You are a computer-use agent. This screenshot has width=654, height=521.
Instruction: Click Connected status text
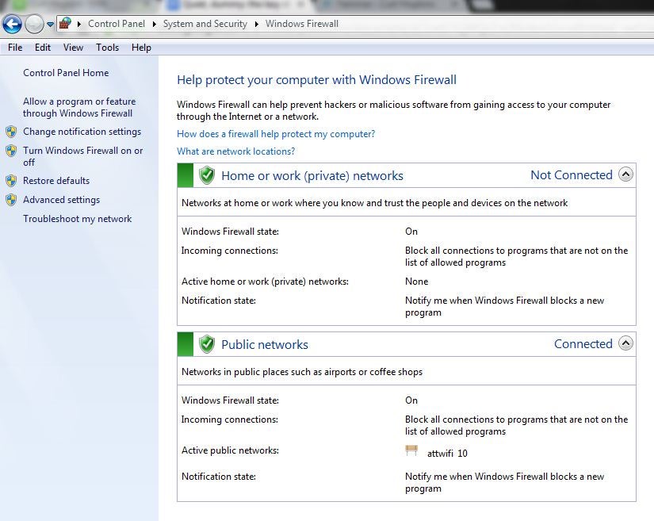coord(583,343)
